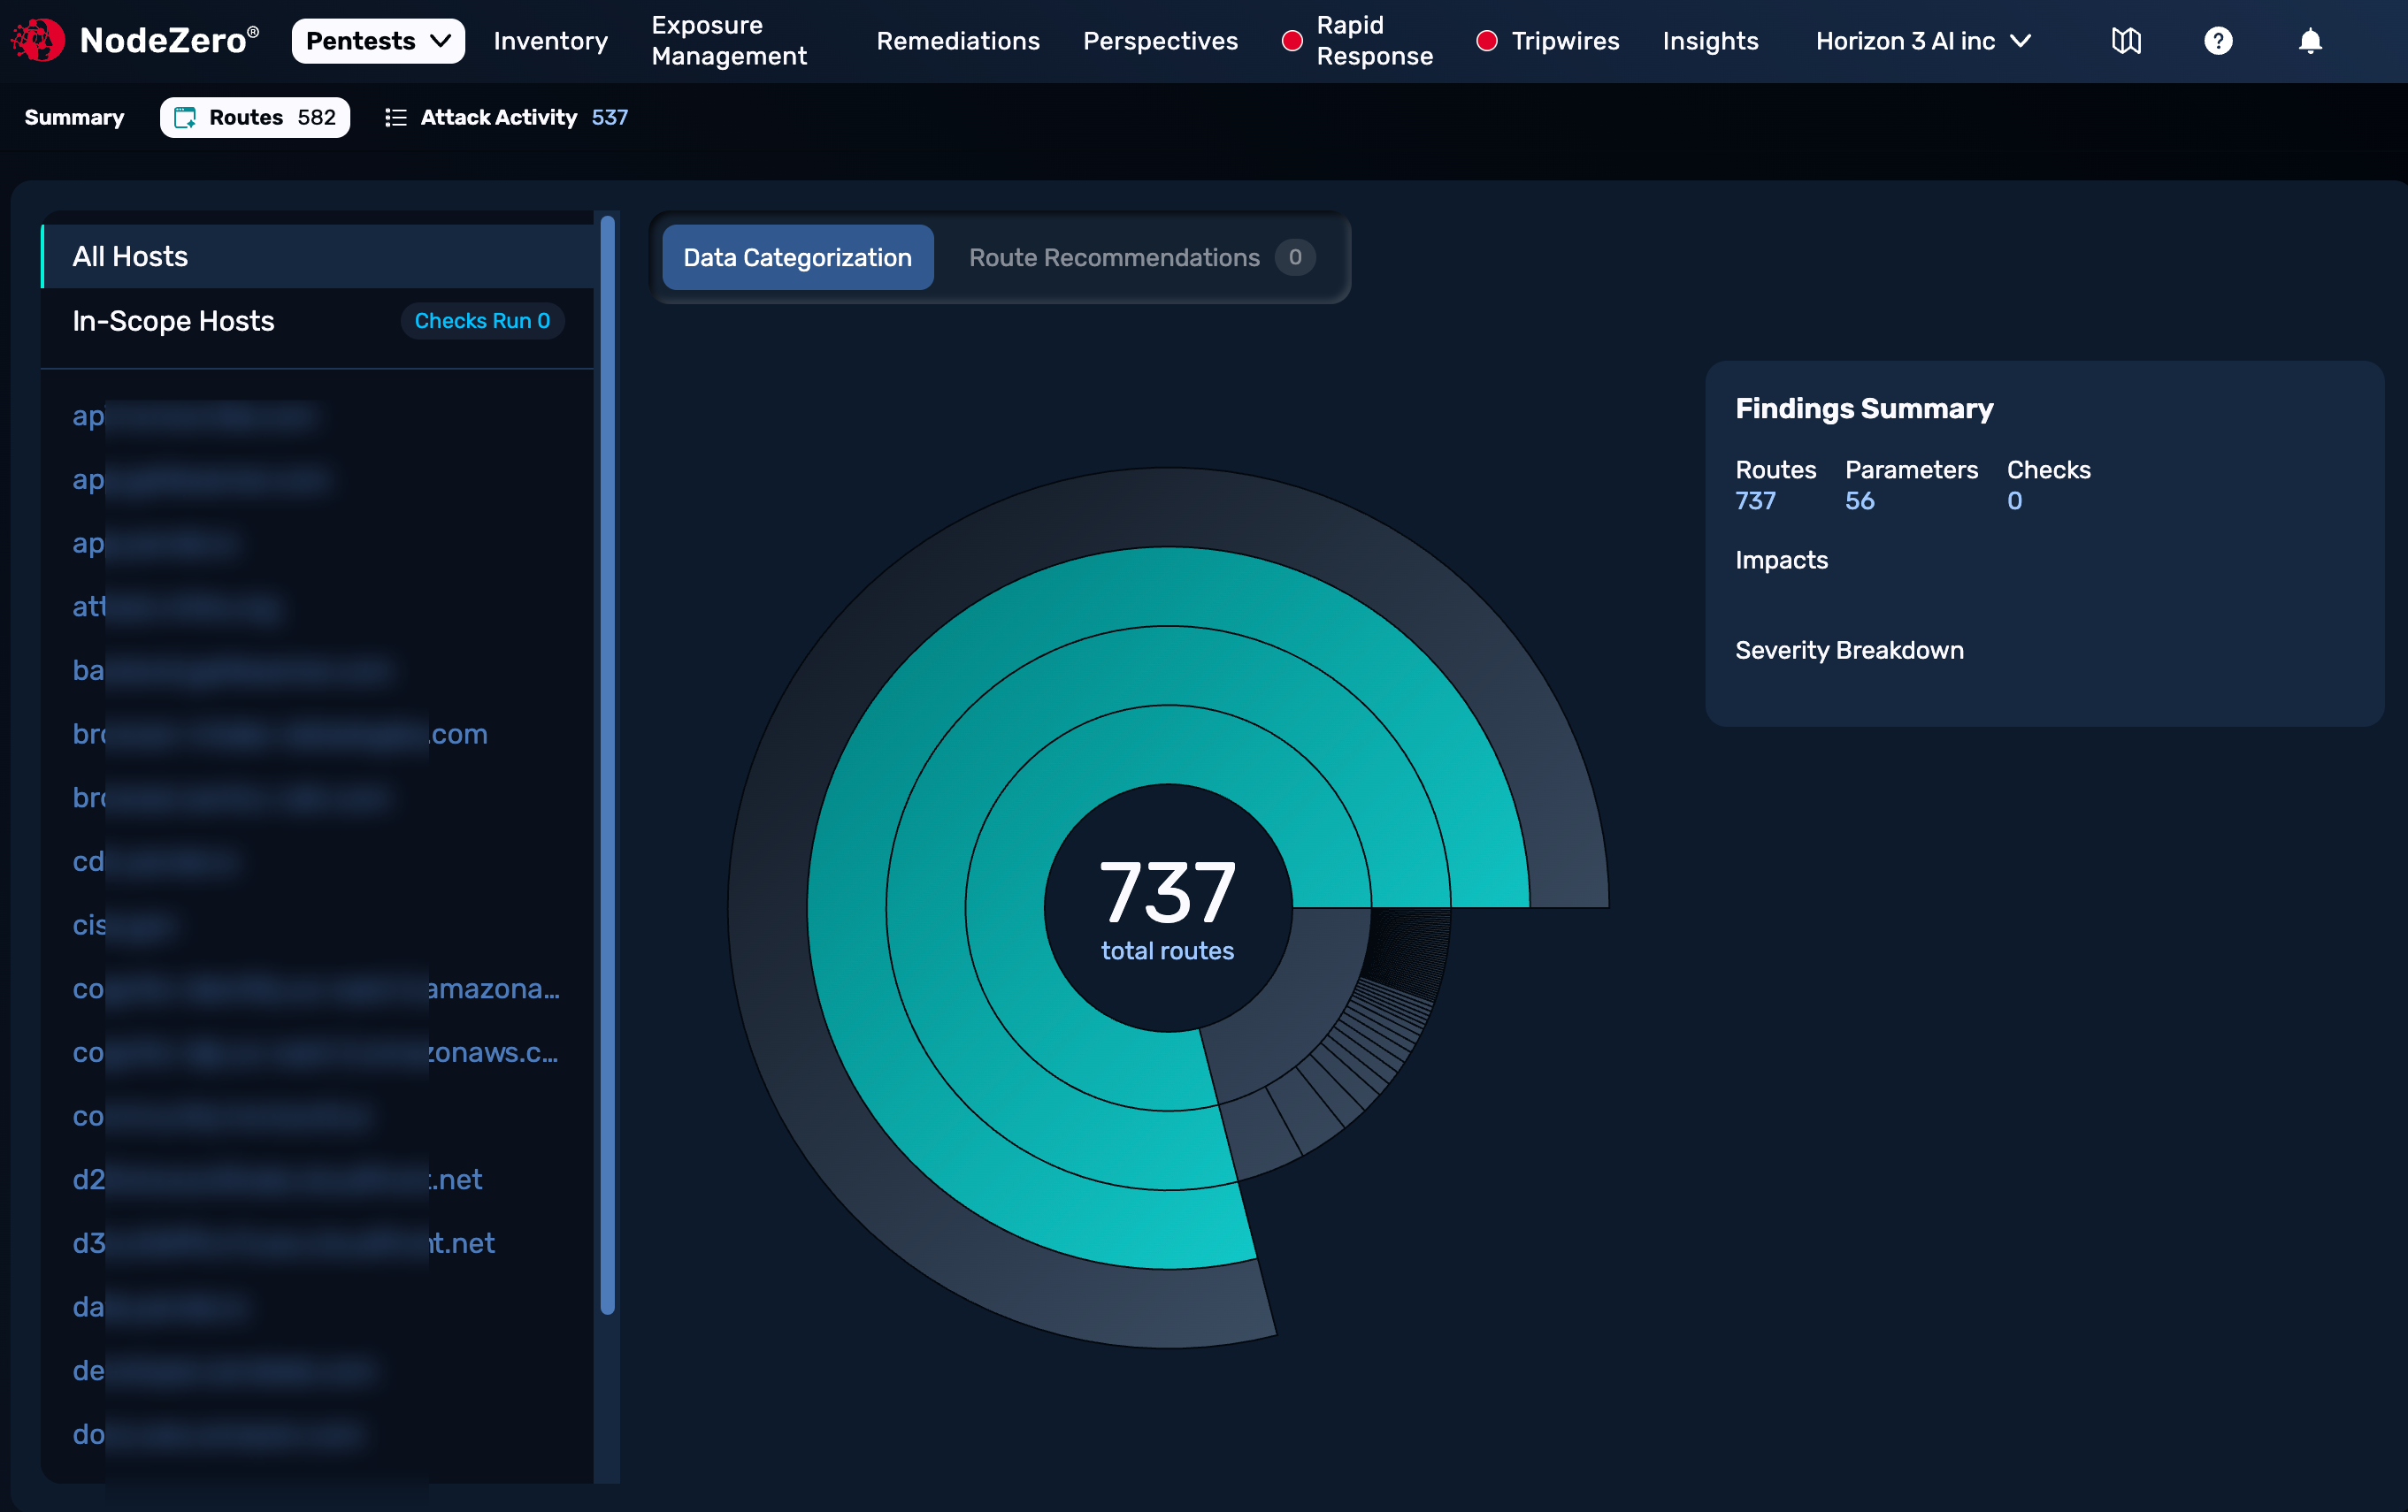
Task: Open the host starting with att
Action: [178, 607]
